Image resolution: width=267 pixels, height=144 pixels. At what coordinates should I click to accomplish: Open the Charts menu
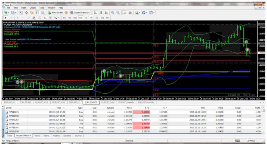(x=33, y=8)
